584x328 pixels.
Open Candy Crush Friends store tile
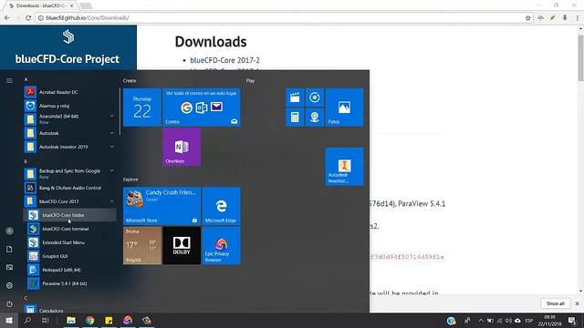coord(162,206)
